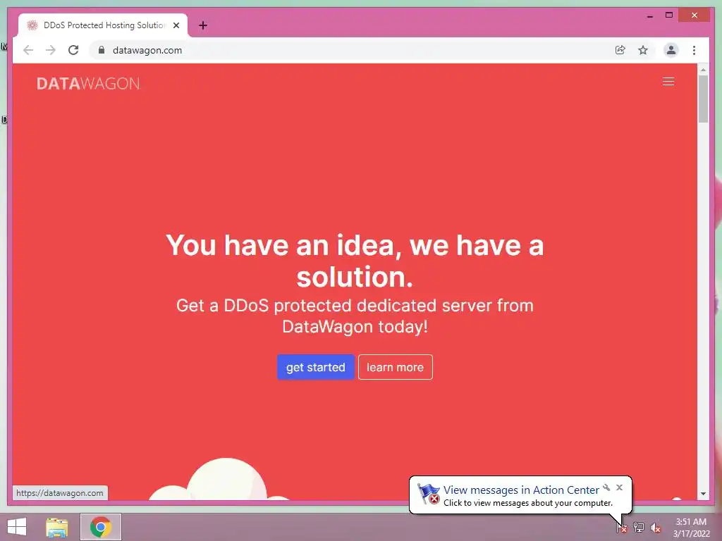Go back to previous page

pyautogui.click(x=28, y=50)
